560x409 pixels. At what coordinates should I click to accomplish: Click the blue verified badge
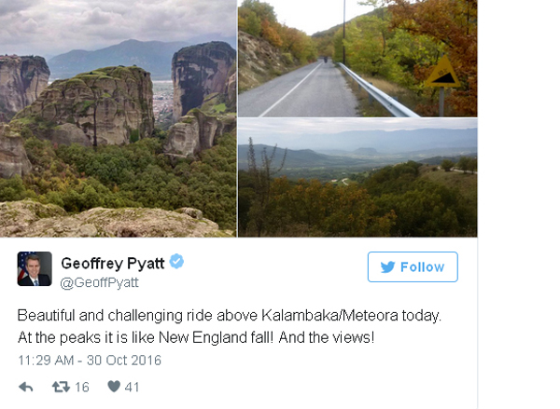pos(176,262)
